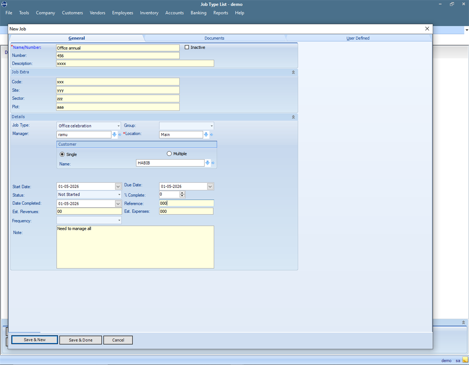469x365 pixels.
Task: Click small go-to arrow next to Location field
Action: click(x=211, y=135)
